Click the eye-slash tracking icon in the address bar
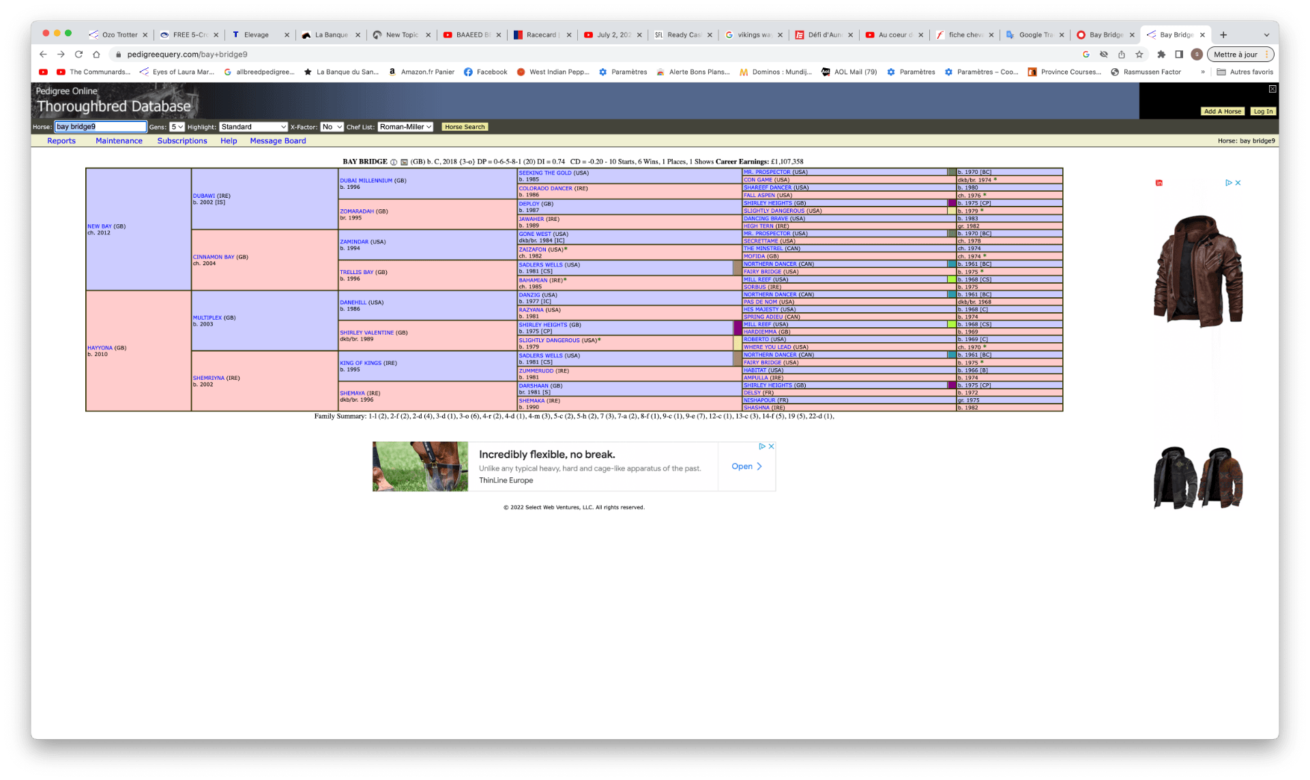The height and width of the screenshot is (780, 1310). pyautogui.click(x=1103, y=55)
